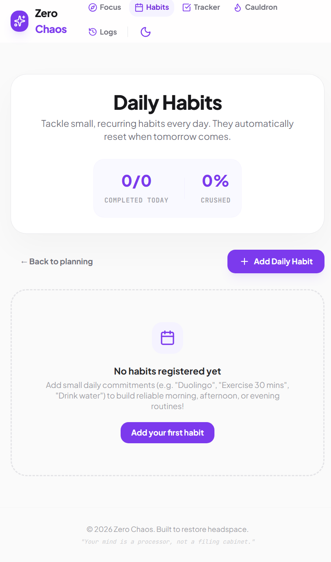
Task: Click the Add Daily Habit button
Action: coord(276,261)
